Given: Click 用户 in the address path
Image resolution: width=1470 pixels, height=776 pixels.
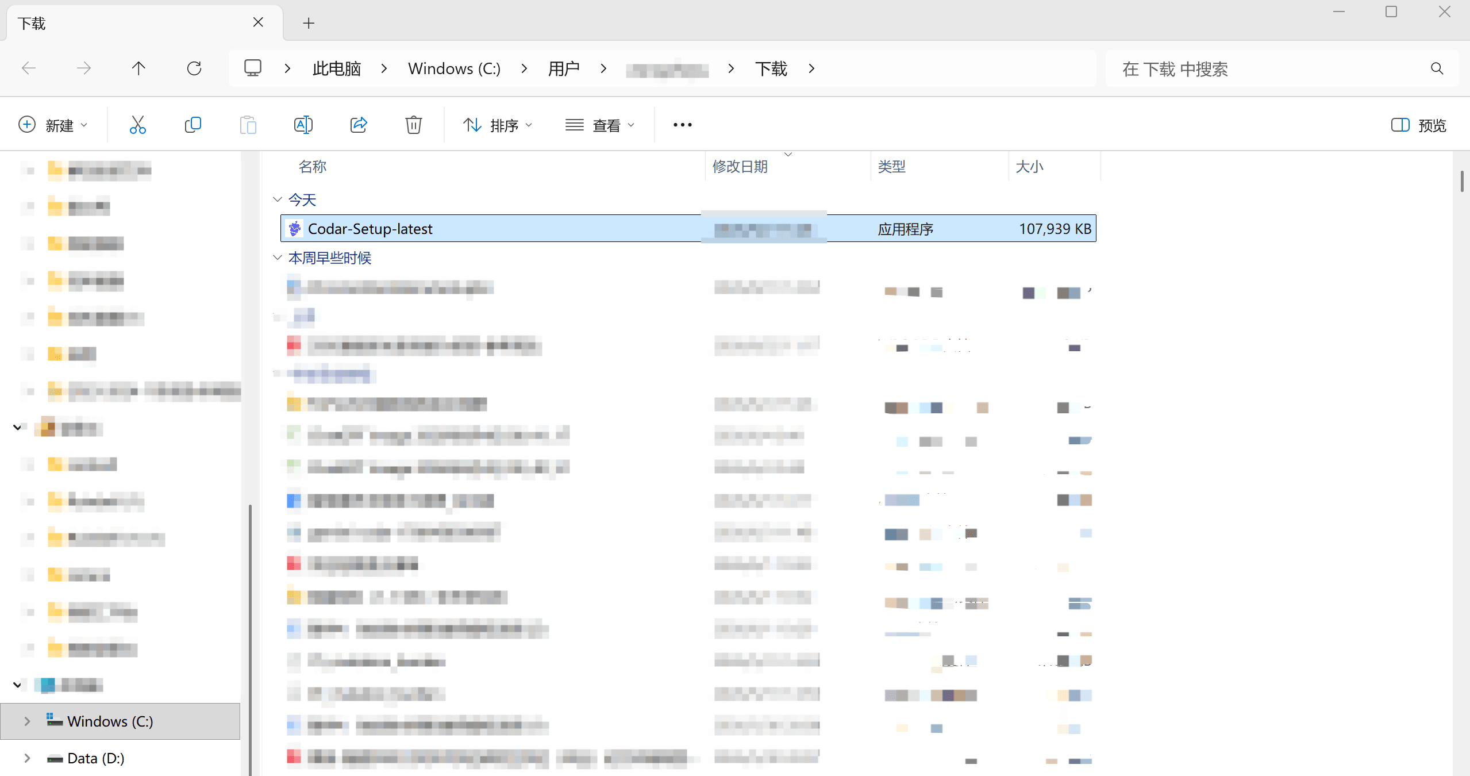Looking at the screenshot, I should [x=564, y=68].
